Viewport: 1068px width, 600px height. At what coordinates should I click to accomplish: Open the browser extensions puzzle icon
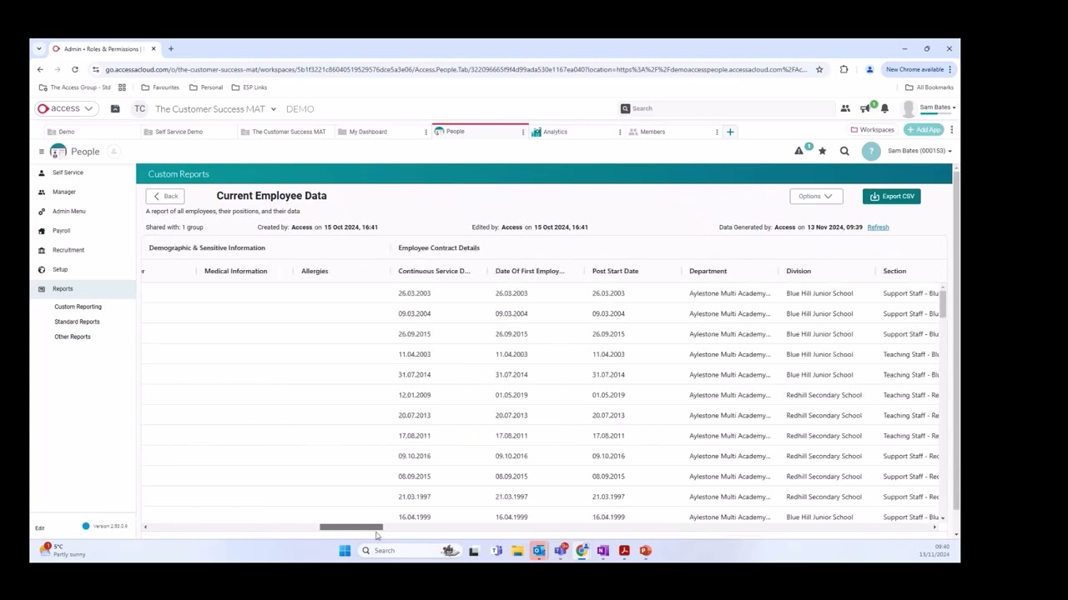click(x=844, y=69)
